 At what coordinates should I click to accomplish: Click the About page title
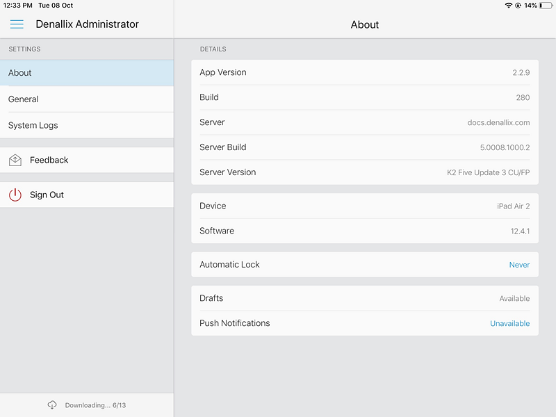(364, 25)
